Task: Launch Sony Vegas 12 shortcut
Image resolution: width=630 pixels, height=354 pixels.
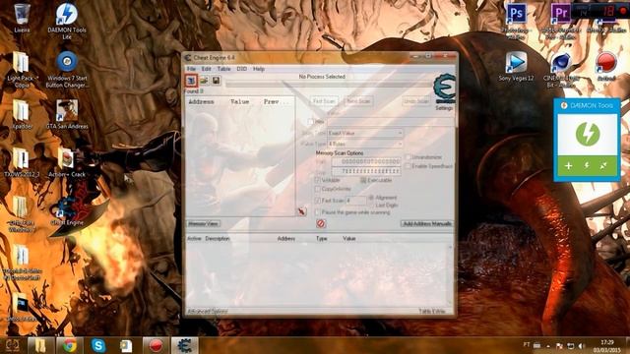Action: point(516,66)
